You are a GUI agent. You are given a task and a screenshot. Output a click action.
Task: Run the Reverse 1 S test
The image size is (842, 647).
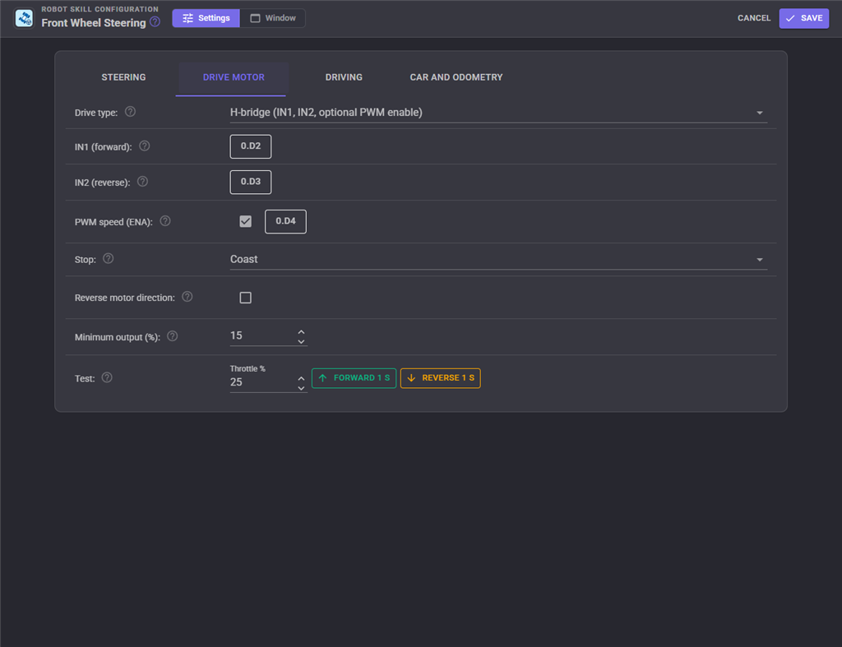pyautogui.click(x=441, y=378)
